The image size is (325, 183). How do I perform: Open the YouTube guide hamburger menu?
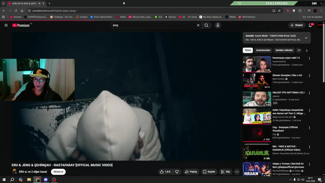point(6,25)
